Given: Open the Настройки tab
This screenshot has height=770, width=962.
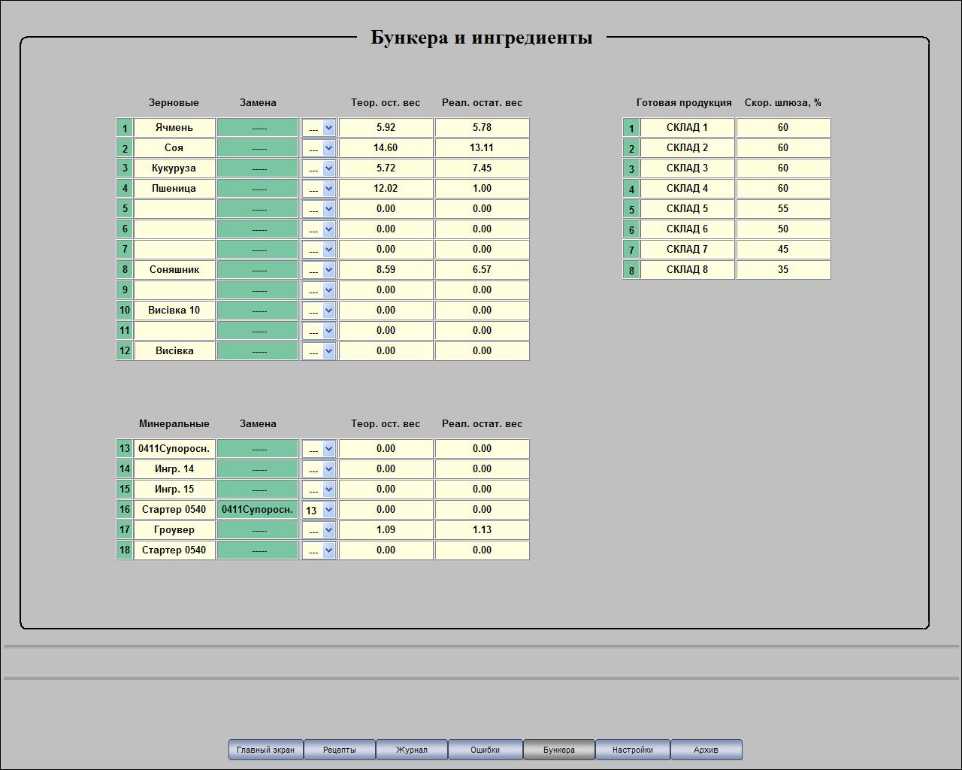Looking at the screenshot, I should pyautogui.click(x=632, y=750).
